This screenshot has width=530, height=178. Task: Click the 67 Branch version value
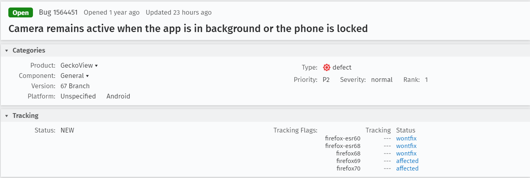point(75,86)
